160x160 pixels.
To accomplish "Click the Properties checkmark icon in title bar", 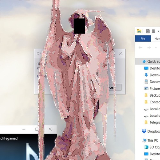I will 148,31.
